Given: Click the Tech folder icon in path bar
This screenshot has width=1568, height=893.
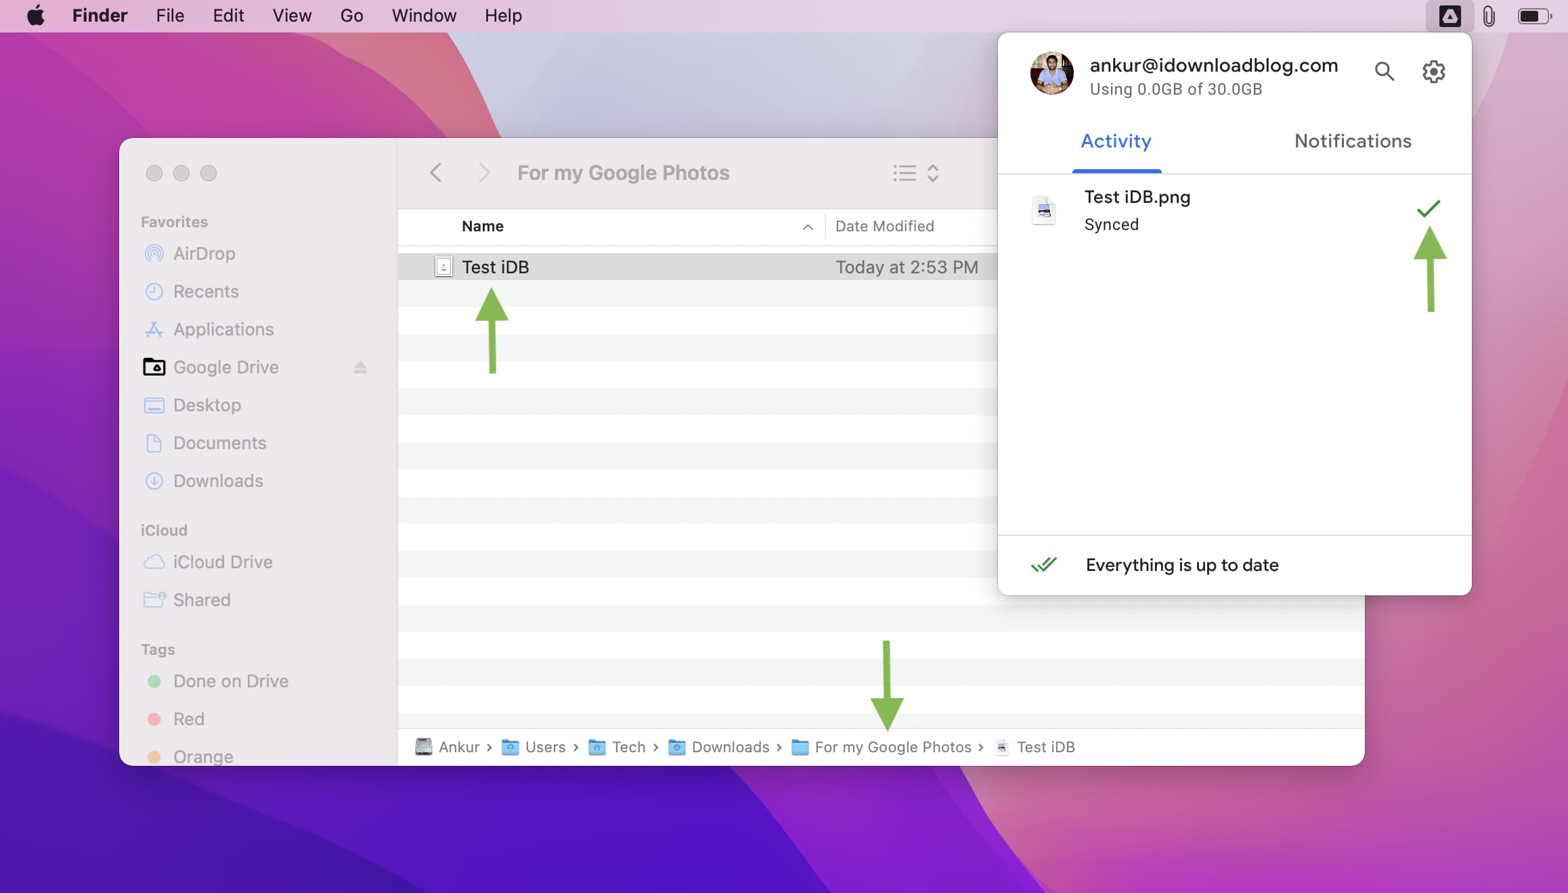Looking at the screenshot, I should tap(597, 747).
